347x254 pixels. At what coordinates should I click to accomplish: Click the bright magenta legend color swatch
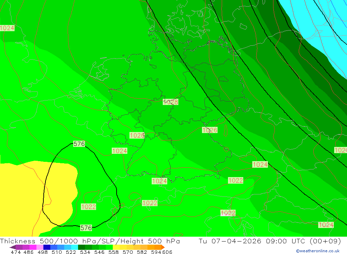pos(33,247)
